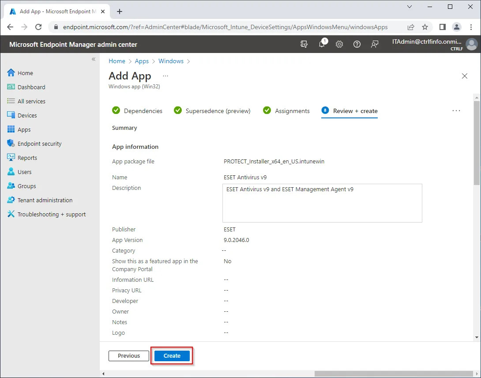Open the Groups sidebar icon
481x378 pixels.
[x=11, y=186]
